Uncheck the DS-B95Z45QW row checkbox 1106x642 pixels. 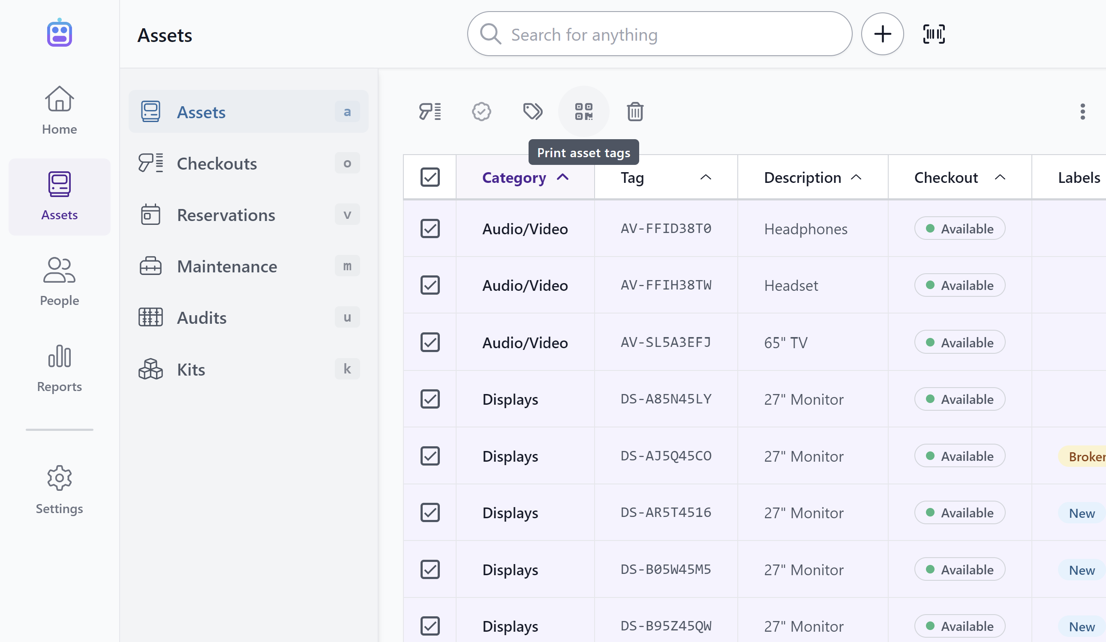click(x=430, y=626)
